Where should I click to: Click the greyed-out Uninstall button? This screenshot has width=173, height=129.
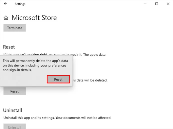pyautogui.click(x=15, y=126)
